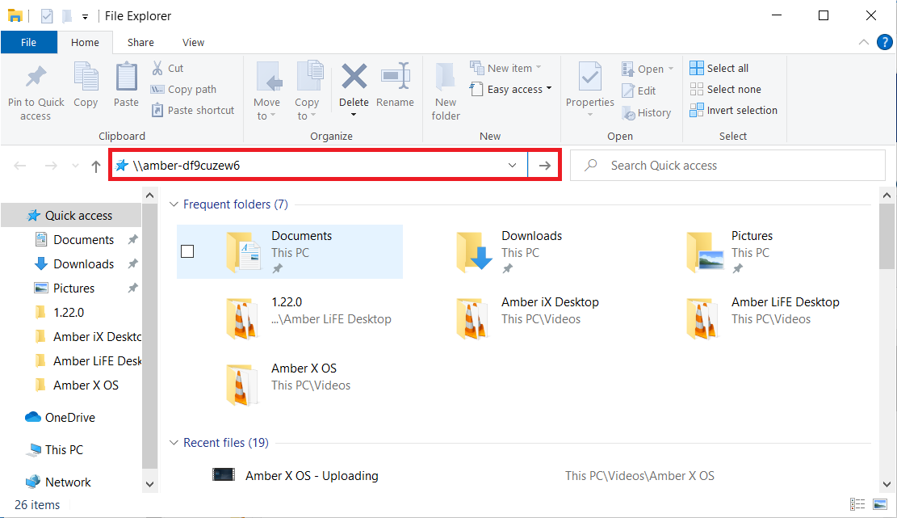Click Select all

click(x=719, y=68)
